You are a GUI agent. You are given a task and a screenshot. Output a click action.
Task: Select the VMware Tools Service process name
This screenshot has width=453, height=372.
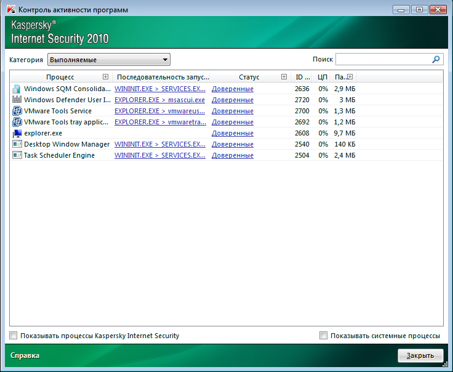tap(58, 111)
